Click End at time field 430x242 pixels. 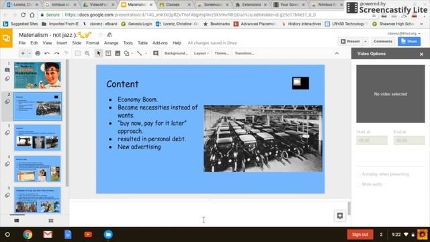coord(409,140)
